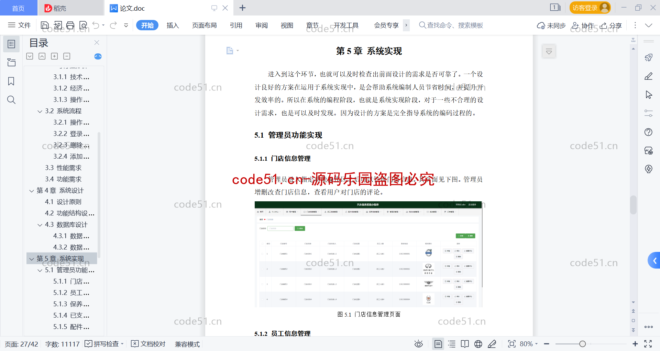The width and height of the screenshot is (660, 351).
Task: Expand more ribbon tabs arrow
Action: [406, 25]
